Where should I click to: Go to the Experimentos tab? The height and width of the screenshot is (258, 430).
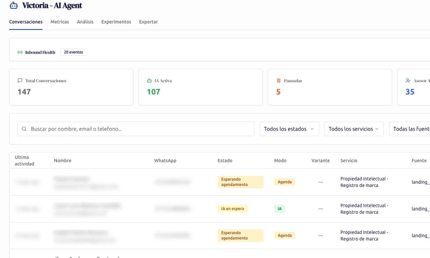pyautogui.click(x=116, y=21)
